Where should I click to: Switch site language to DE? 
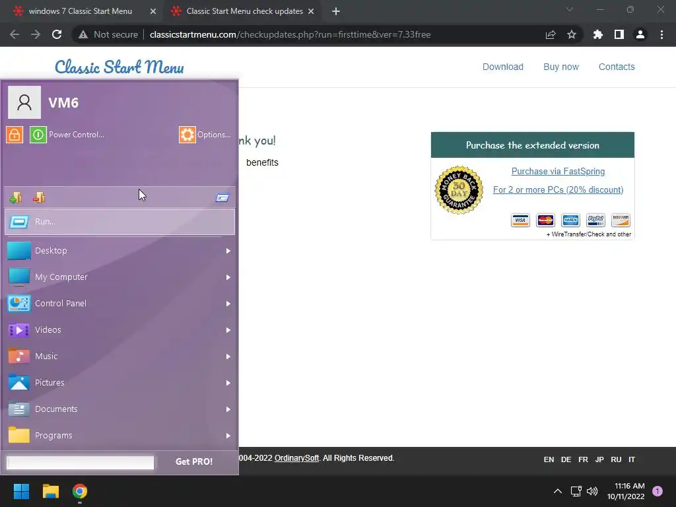click(566, 459)
